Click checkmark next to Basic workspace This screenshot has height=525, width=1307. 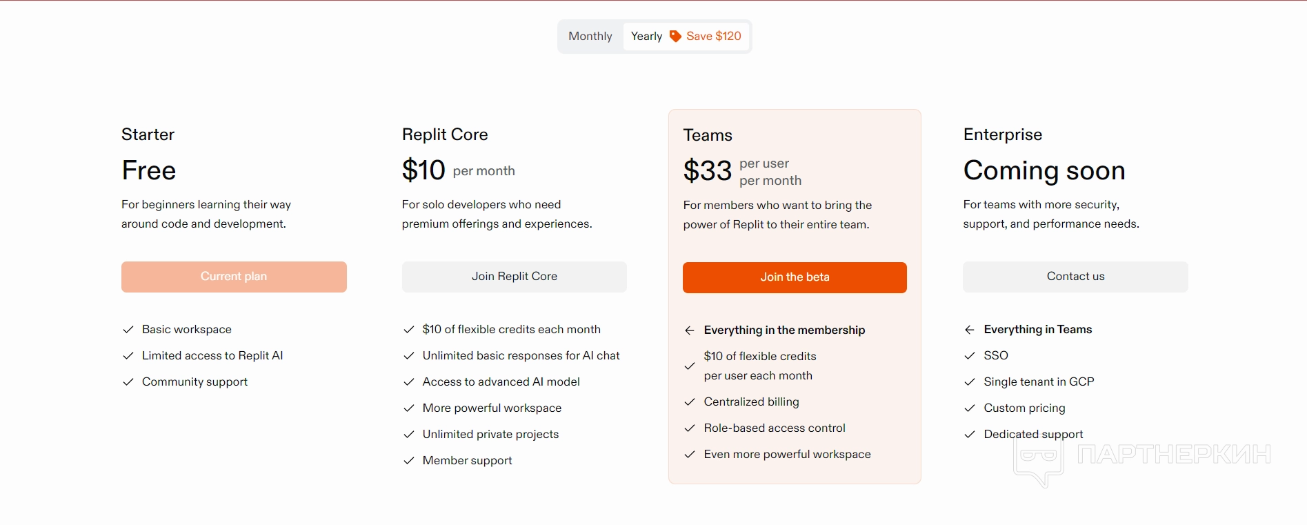[128, 330]
